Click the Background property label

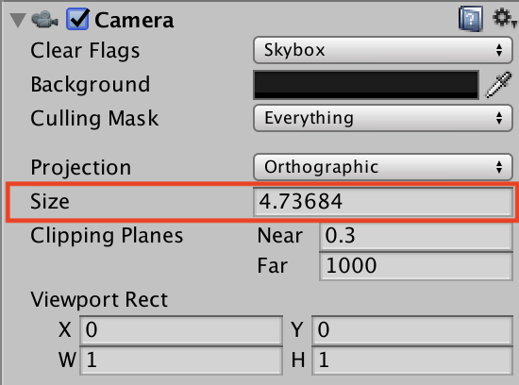click(91, 84)
